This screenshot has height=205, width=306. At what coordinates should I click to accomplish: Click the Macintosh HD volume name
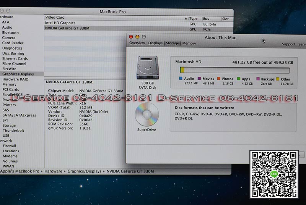pos(188,62)
